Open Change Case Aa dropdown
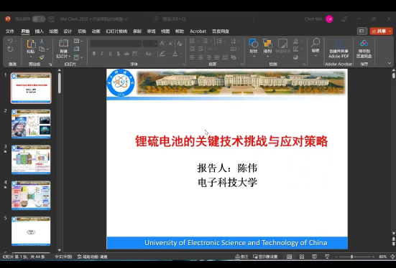Viewport: 396px width, 268px height. pos(149,54)
